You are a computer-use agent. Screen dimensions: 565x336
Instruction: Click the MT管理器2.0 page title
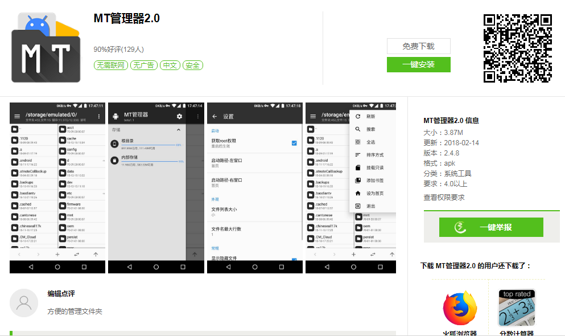click(126, 18)
